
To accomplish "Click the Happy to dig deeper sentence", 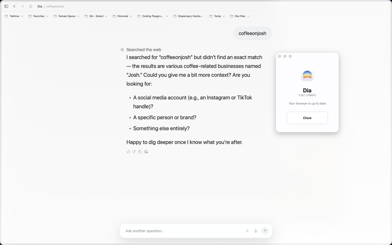I will (x=185, y=142).
